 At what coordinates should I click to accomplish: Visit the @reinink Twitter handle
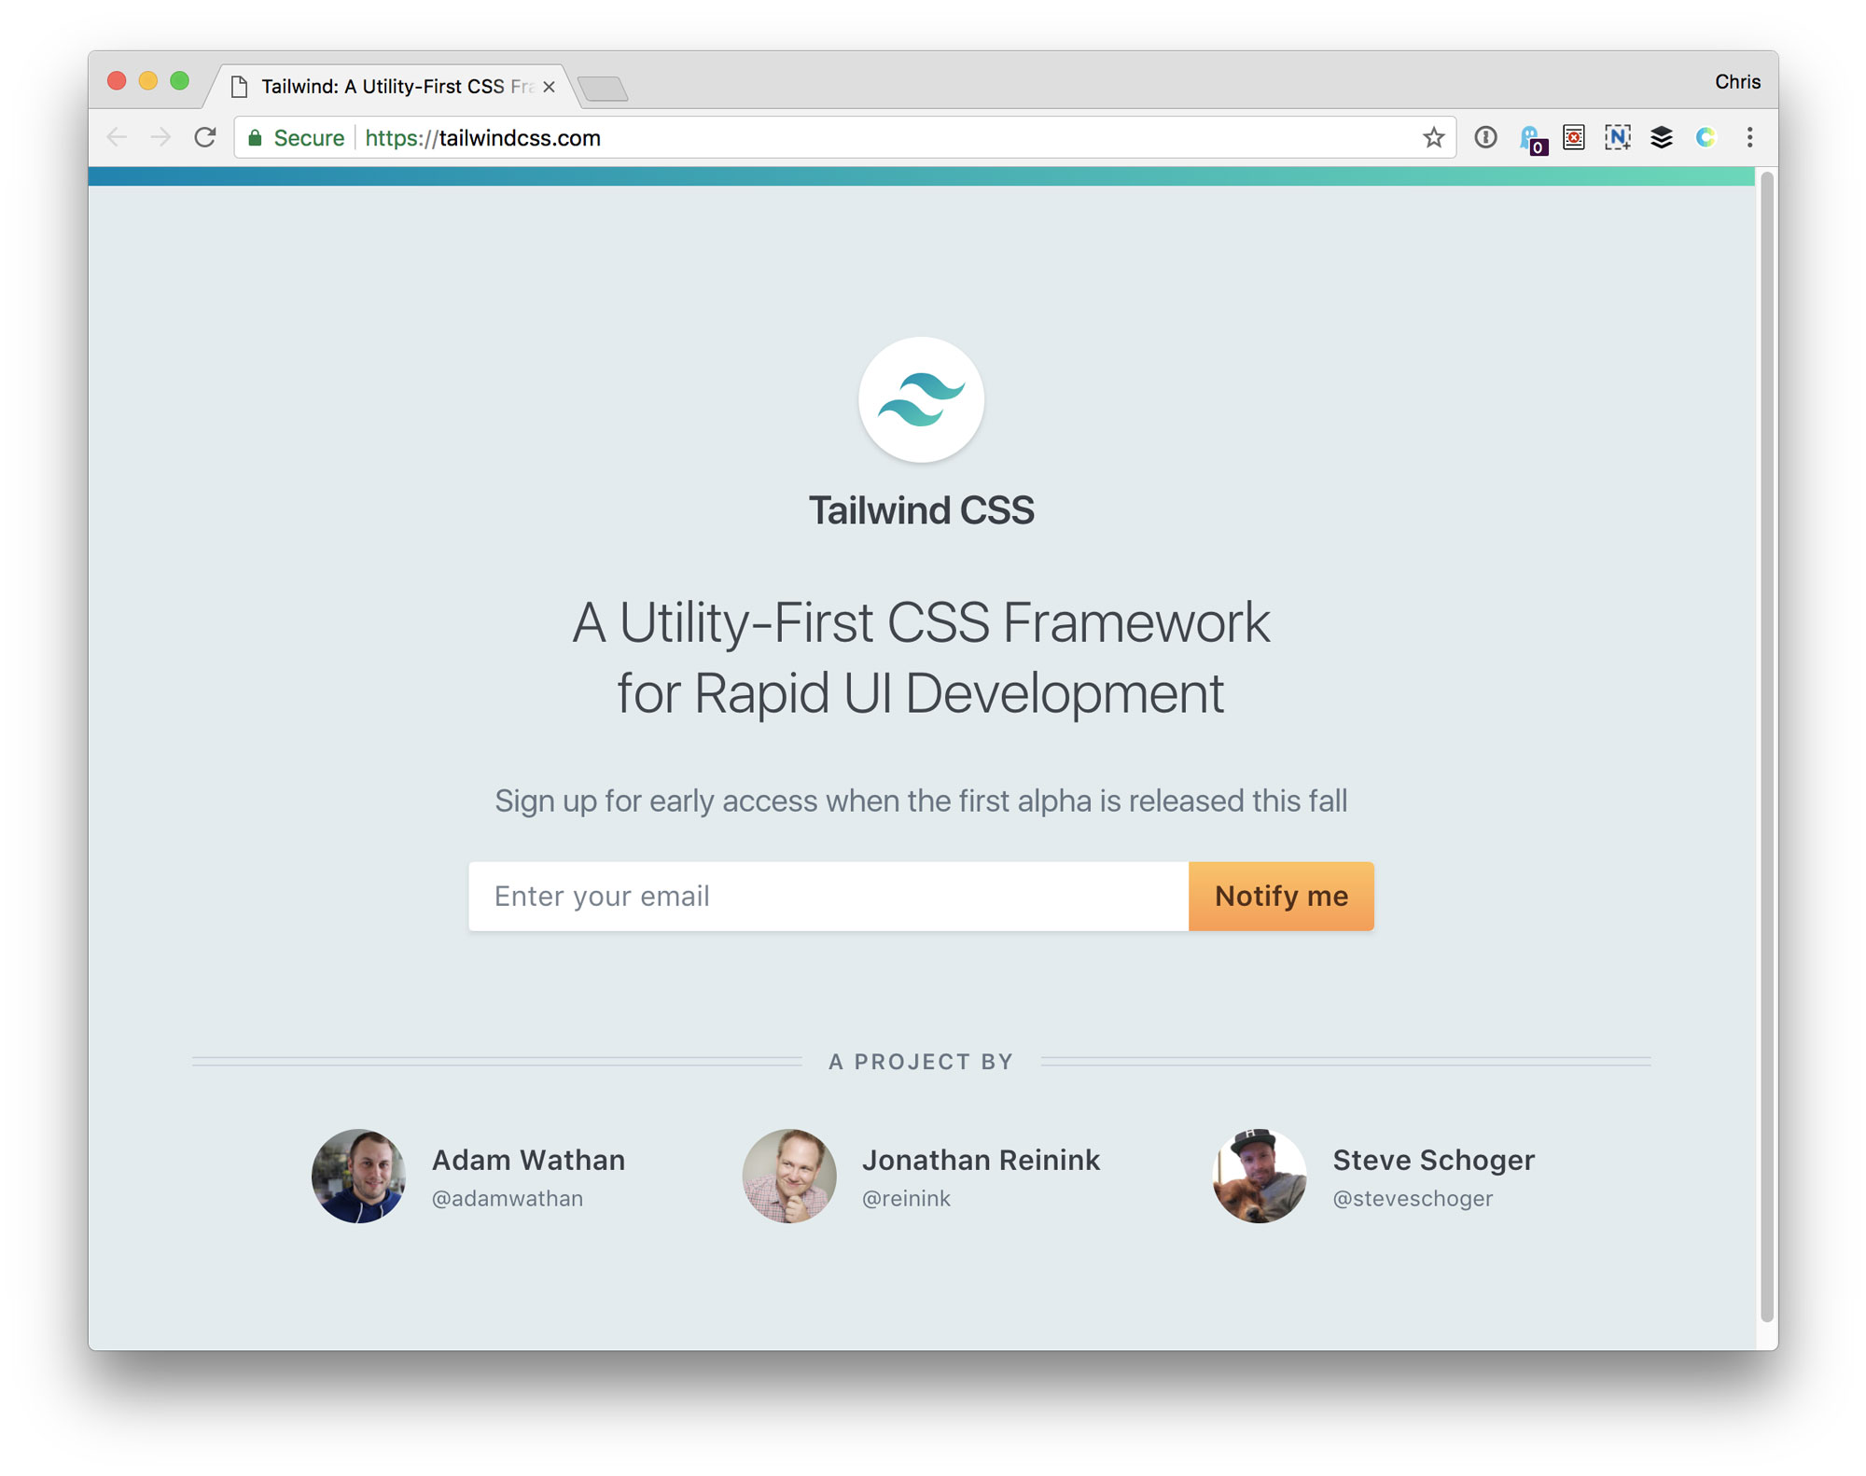(906, 1199)
